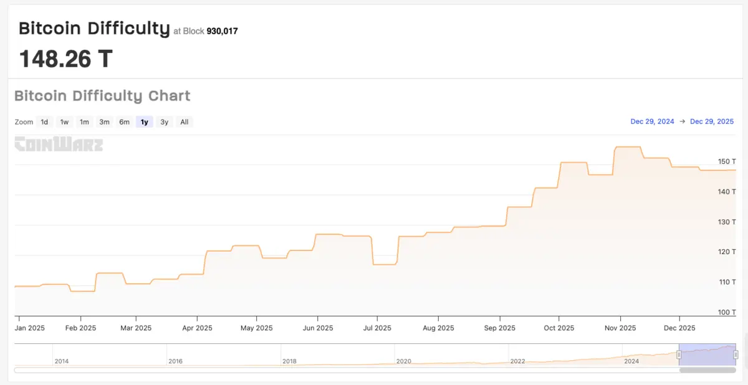Click the Bitcoin Difficulty Chart heading

102,95
